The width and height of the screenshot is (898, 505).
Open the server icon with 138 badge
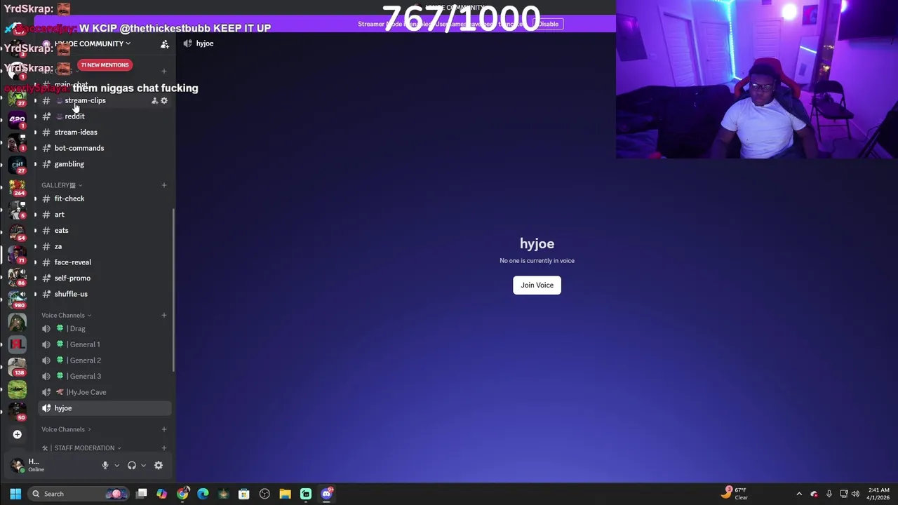click(x=17, y=367)
